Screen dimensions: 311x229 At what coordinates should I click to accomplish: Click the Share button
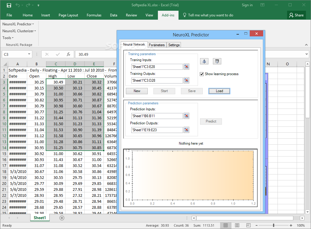tap(297, 15)
